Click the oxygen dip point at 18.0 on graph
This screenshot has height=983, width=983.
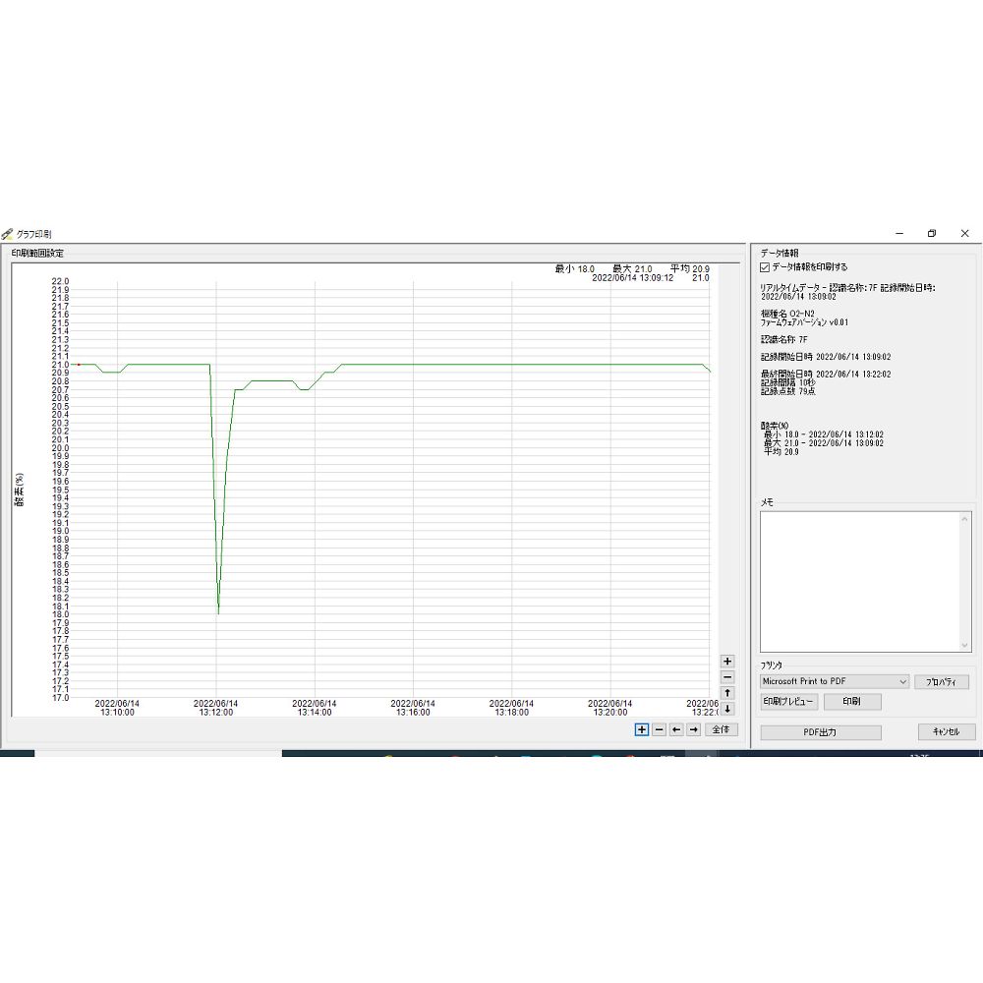[218, 613]
